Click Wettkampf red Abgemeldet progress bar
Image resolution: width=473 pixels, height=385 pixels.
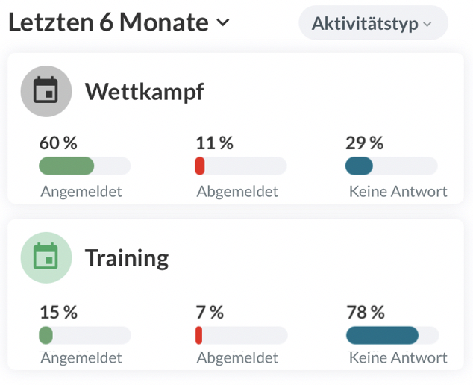[200, 166]
